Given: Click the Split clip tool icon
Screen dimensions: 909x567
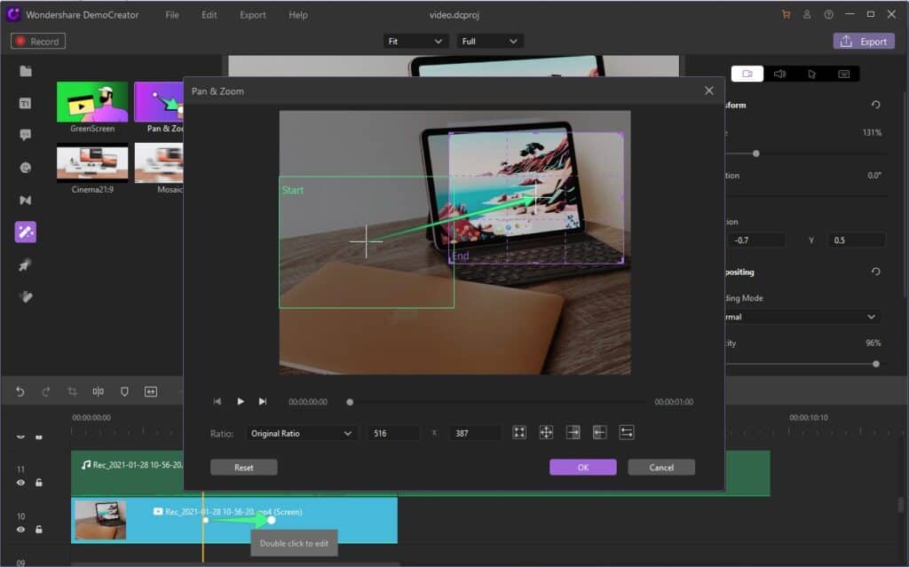Looking at the screenshot, I should [x=99, y=391].
